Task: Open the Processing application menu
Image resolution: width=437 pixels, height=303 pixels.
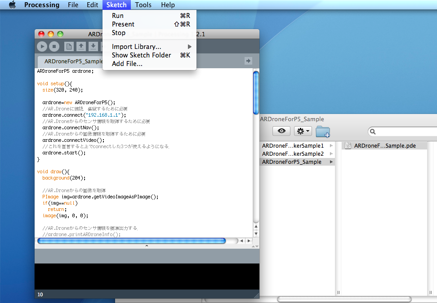Action: [42, 5]
